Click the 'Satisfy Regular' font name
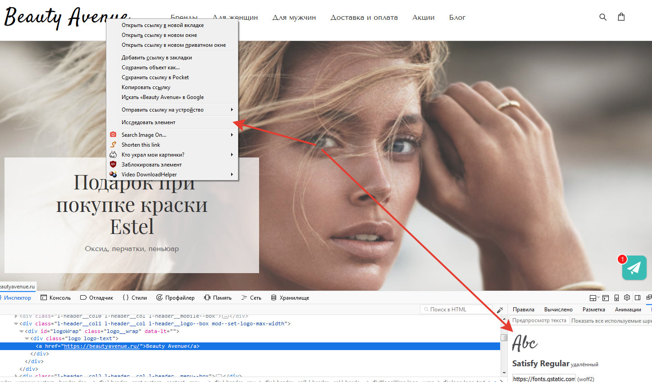Screen dimensions: 652x382 (x=541, y=364)
